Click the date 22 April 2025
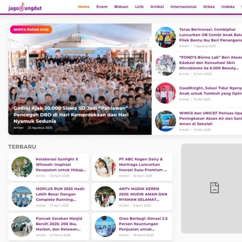The height and width of the screenshot is (242, 242). pos(143,176)
